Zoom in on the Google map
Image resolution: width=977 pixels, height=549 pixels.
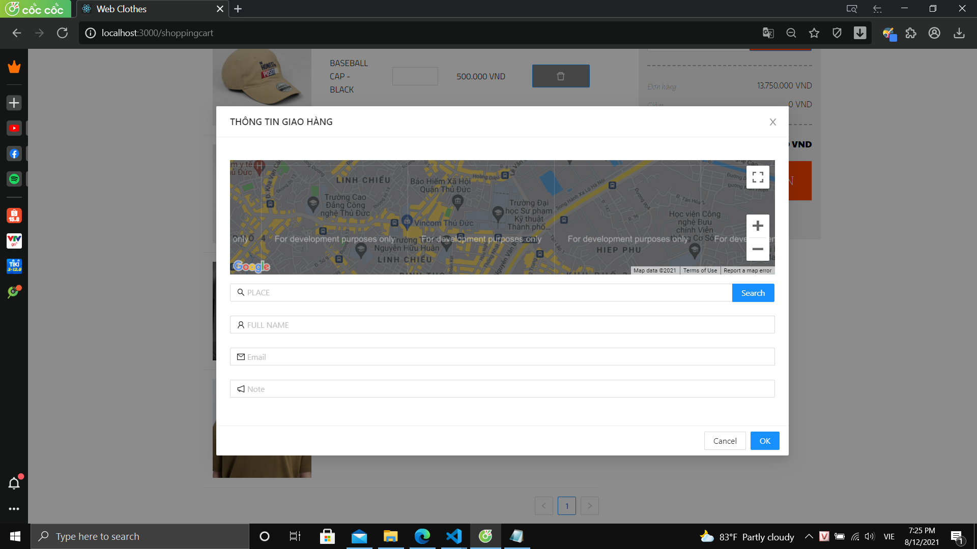point(758,226)
